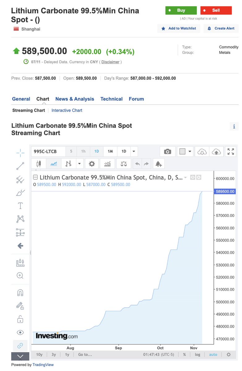Select the area chart style
The width and height of the screenshot is (242, 371).
(x=54, y=164)
